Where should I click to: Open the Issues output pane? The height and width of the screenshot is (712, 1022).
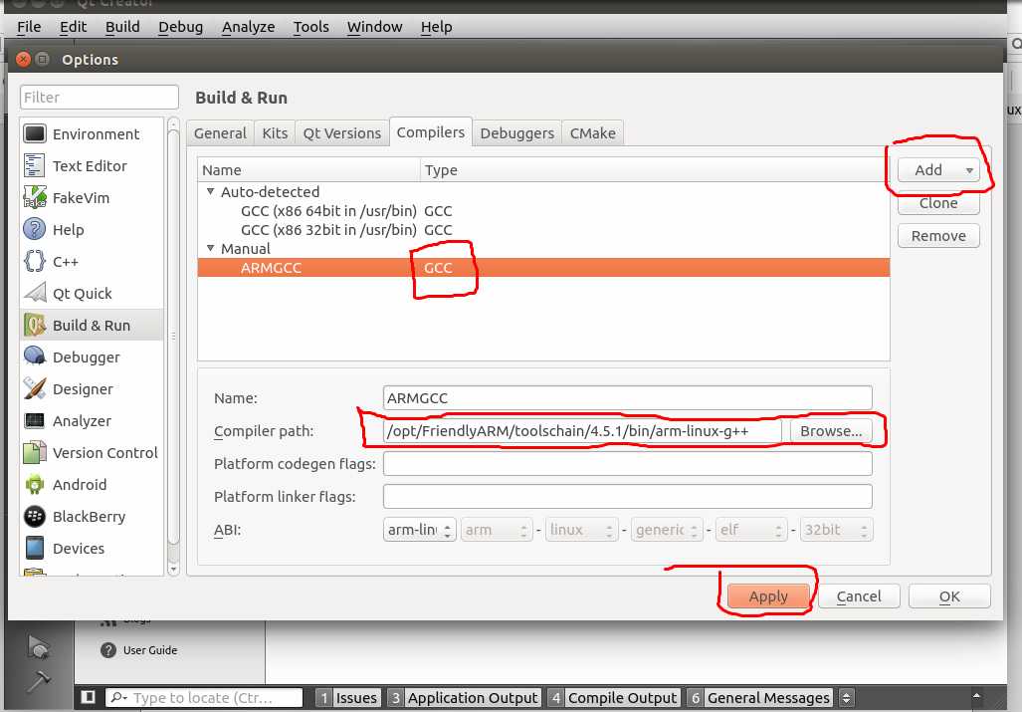(x=348, y=698)
